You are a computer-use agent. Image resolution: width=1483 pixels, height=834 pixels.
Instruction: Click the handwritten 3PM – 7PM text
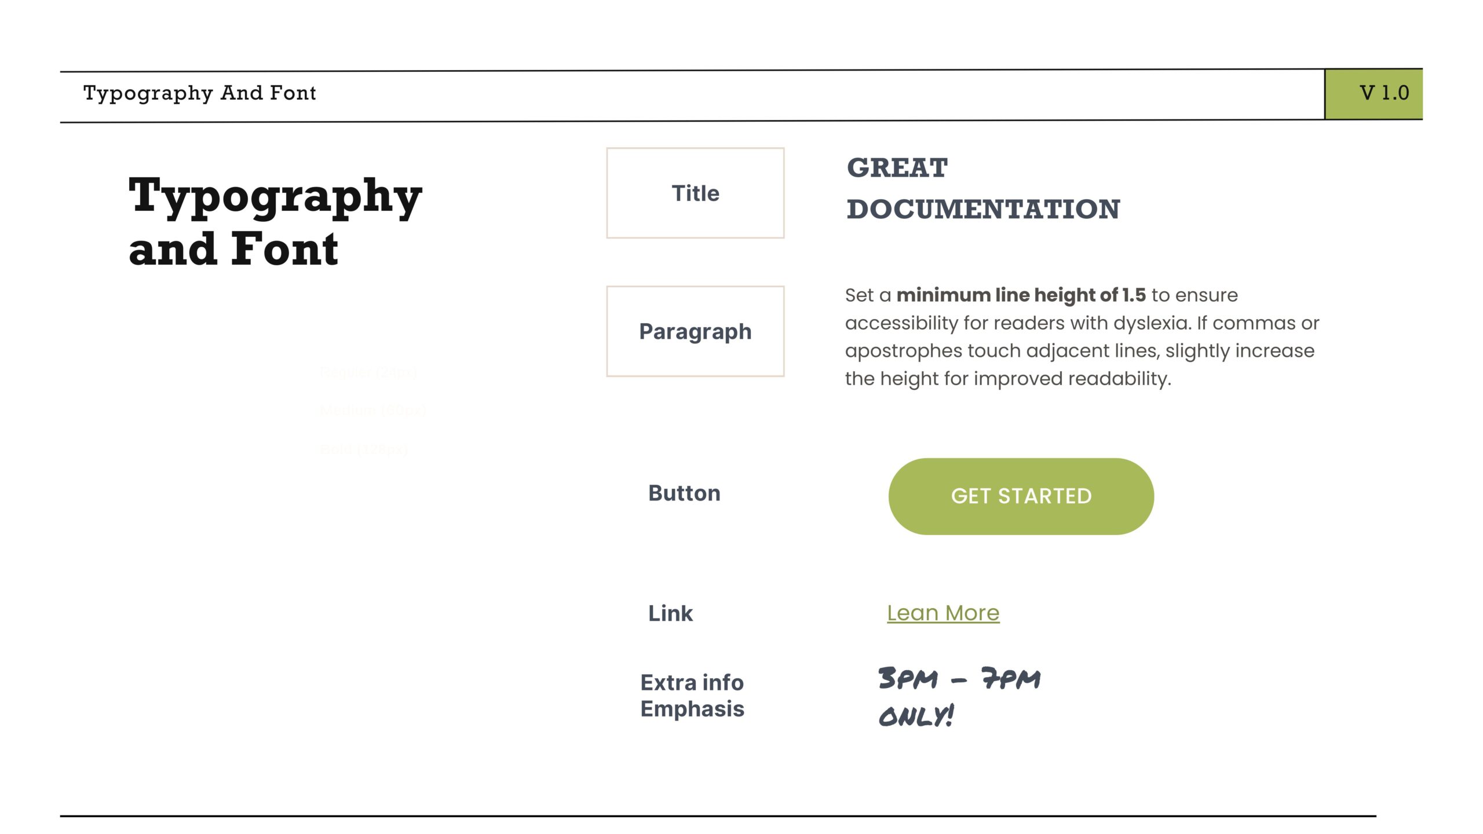tap(959, 678)
